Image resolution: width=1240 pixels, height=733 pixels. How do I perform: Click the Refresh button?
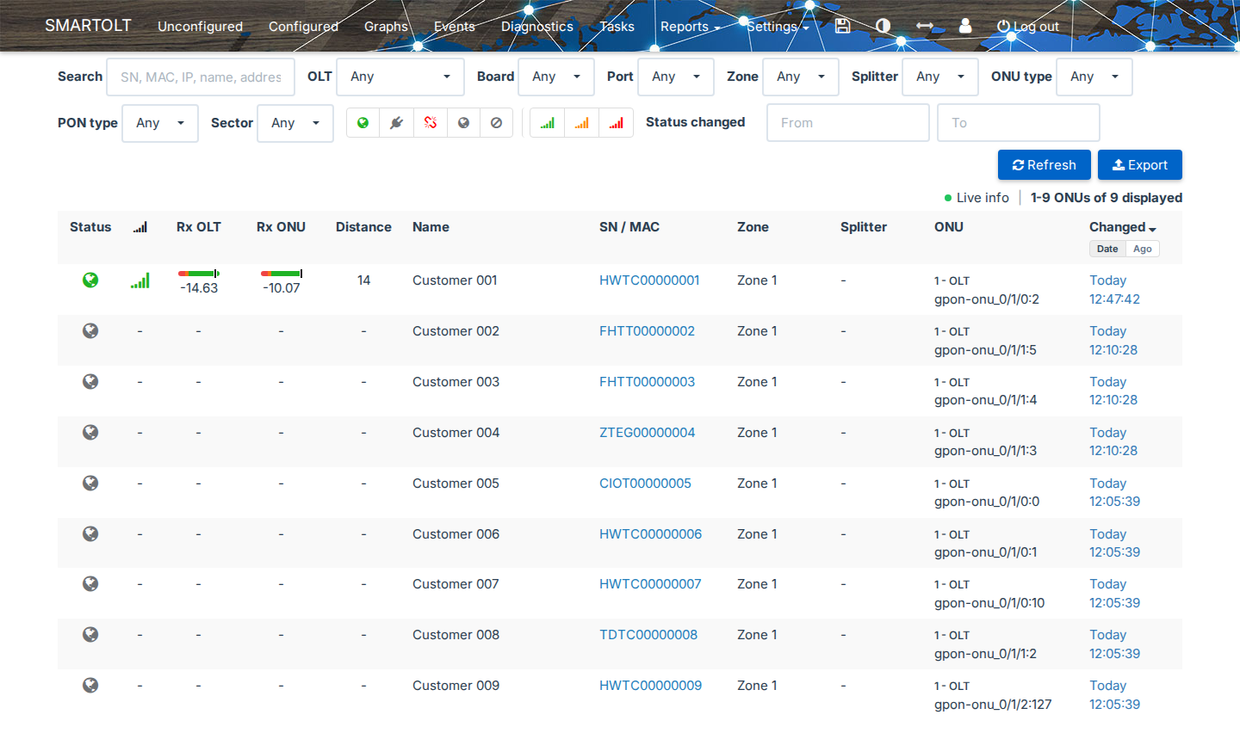click(x=1045, y=165)
